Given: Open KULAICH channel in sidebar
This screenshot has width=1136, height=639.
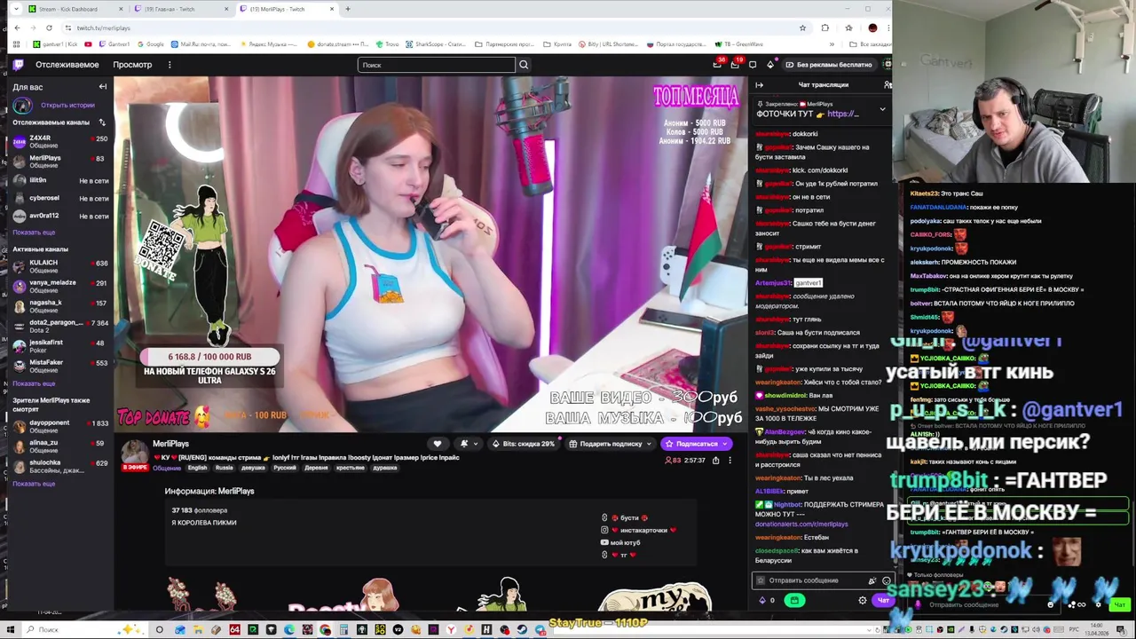Looking at the screenshot, I should [59, 266].
